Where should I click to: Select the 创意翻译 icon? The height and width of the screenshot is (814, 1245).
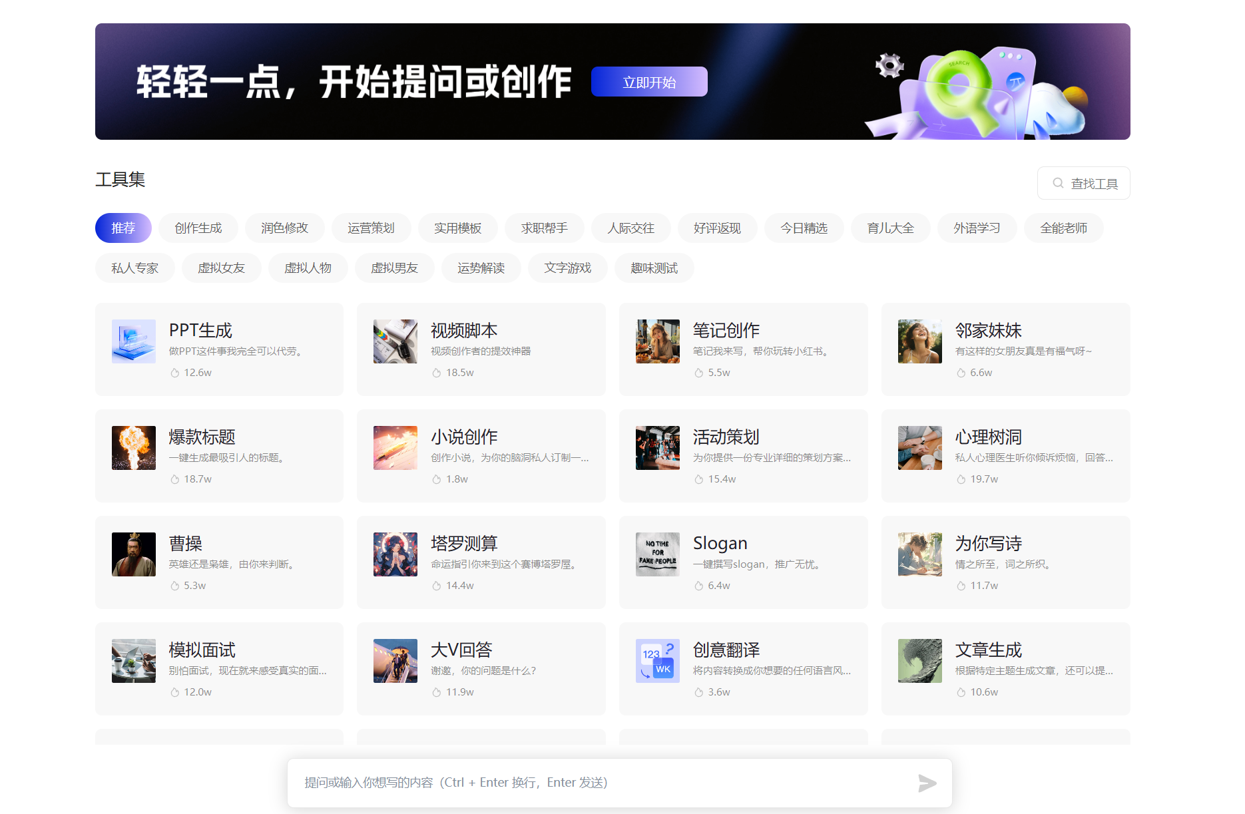point(658,661)
